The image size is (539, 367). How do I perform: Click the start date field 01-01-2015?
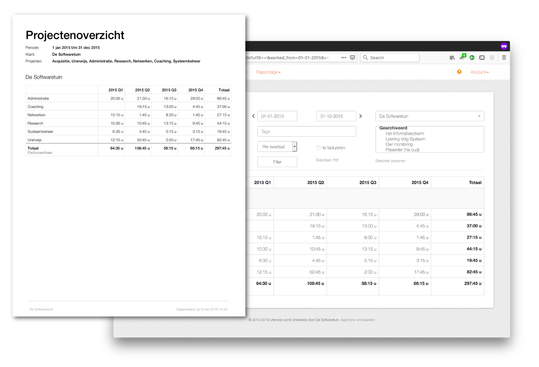point(277,116)
